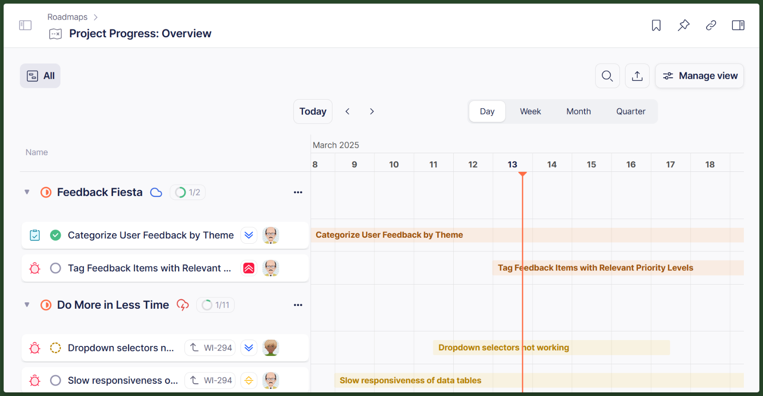The width and height of the screenshot is (763, 396).
Task: Open more options menu for Feedback Fiesta
Action: pos(298,193)
